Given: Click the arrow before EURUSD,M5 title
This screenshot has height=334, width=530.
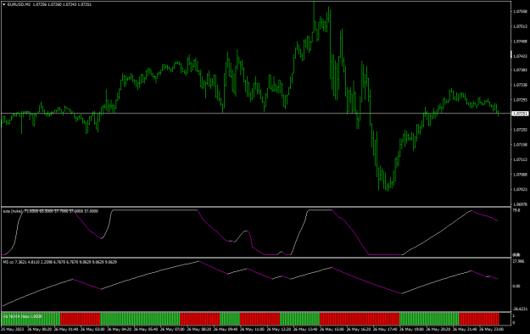Looking at the screenshot, I should [x=3, y=5].
